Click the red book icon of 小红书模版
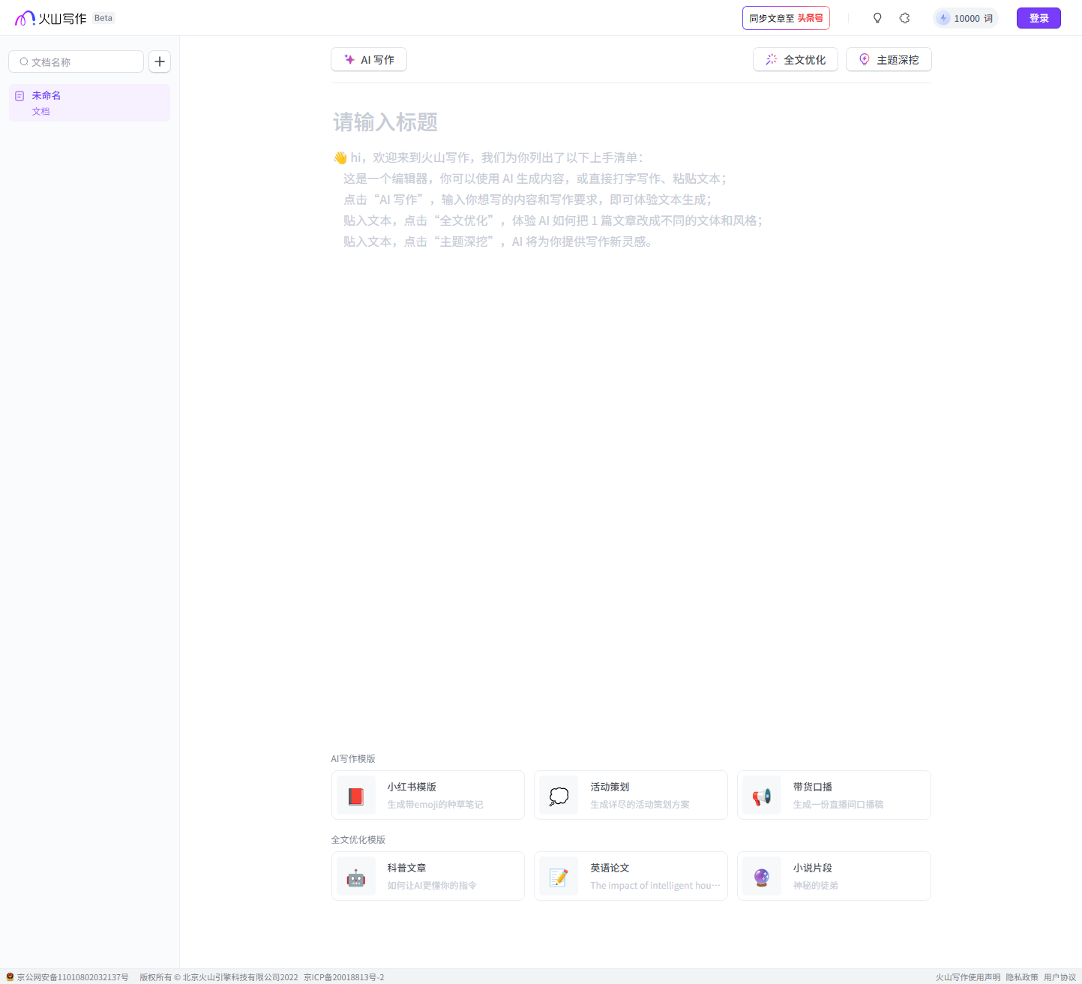Image resolution: width=1082 pixels, height=984 pixels. click(356, 796)
